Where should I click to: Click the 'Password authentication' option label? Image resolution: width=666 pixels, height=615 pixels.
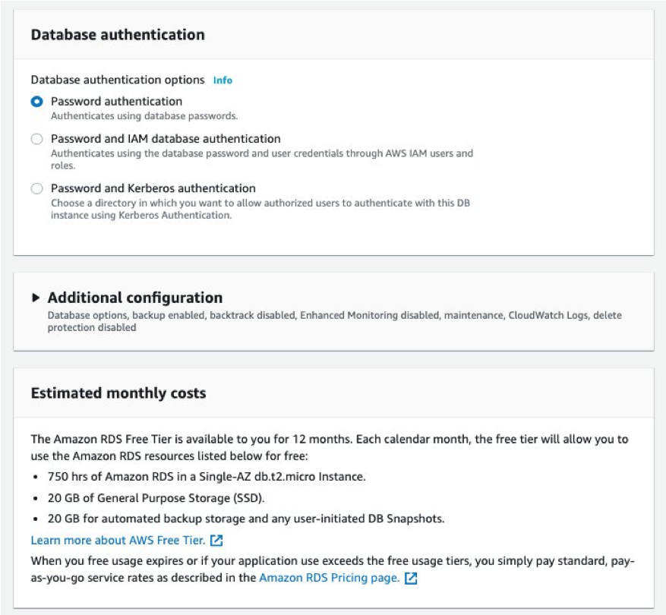click(116, 101)
